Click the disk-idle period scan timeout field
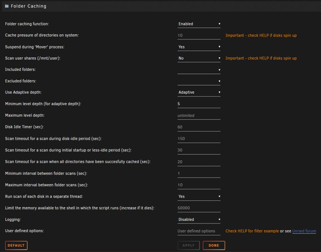321x252 pixels. click(x=199, y=139)
